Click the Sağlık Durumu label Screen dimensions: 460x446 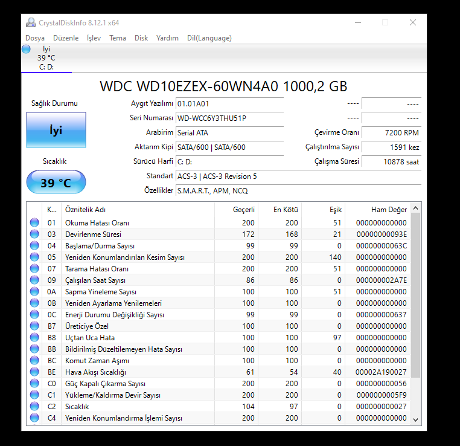54,103
